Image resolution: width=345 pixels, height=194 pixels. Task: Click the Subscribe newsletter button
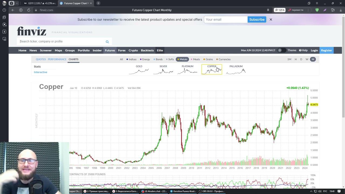pos(257,19)
